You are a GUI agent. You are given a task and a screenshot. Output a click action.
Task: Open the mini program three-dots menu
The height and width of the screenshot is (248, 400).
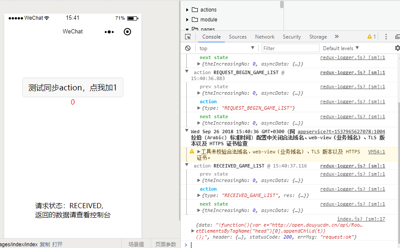coord(109,32)
